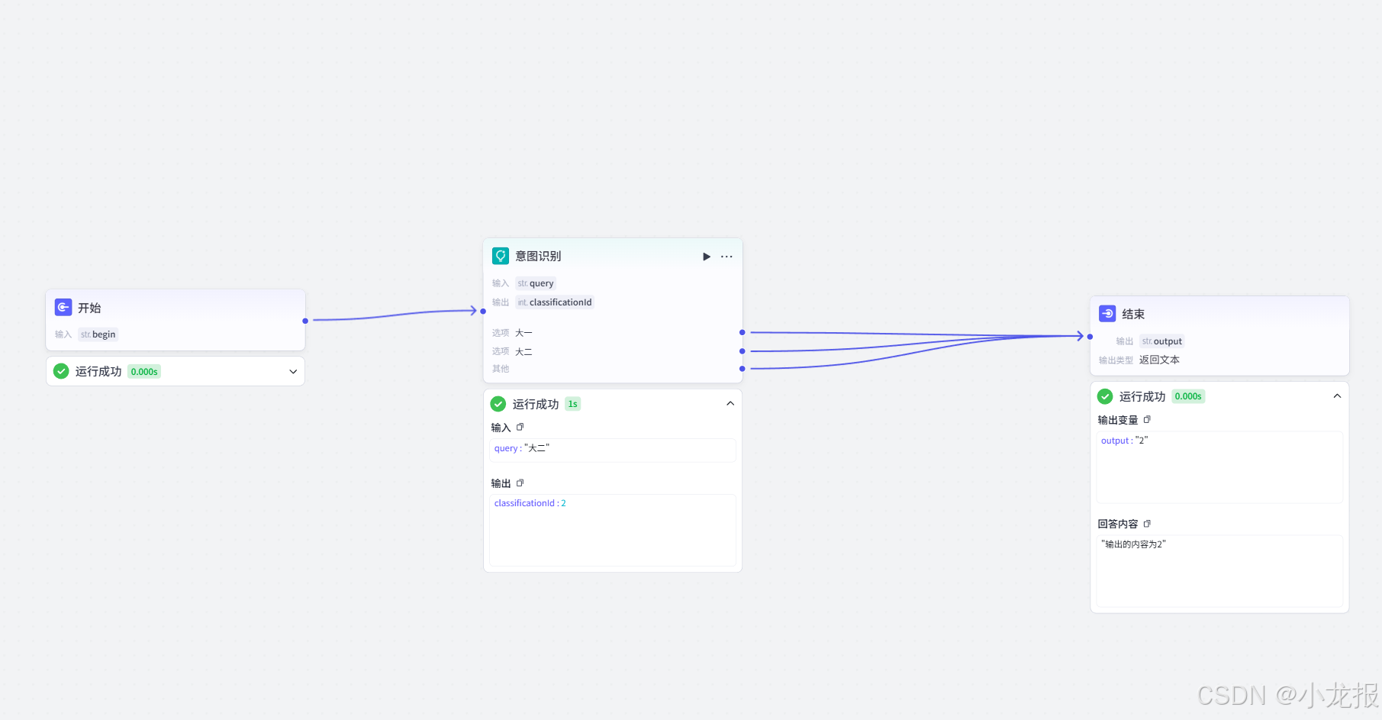Screen dimensions: 1382x720
Task: Click the int classificationId output tag
Action: pyautogui.click(x=555, y=302)
